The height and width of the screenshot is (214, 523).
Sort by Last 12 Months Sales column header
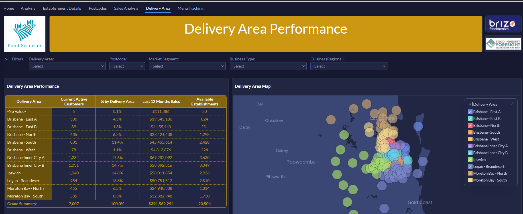tap(161, 101)
